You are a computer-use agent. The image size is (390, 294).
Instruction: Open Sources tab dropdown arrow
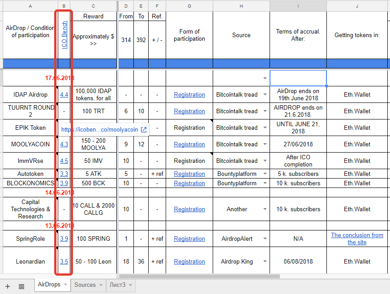(x=101, y=285)
